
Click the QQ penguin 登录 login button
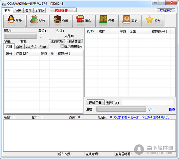click(x=15, y=21)
